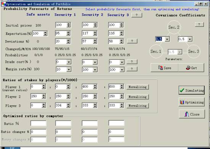
Task: Click the Close button with door icon
Action: (192, 114)
